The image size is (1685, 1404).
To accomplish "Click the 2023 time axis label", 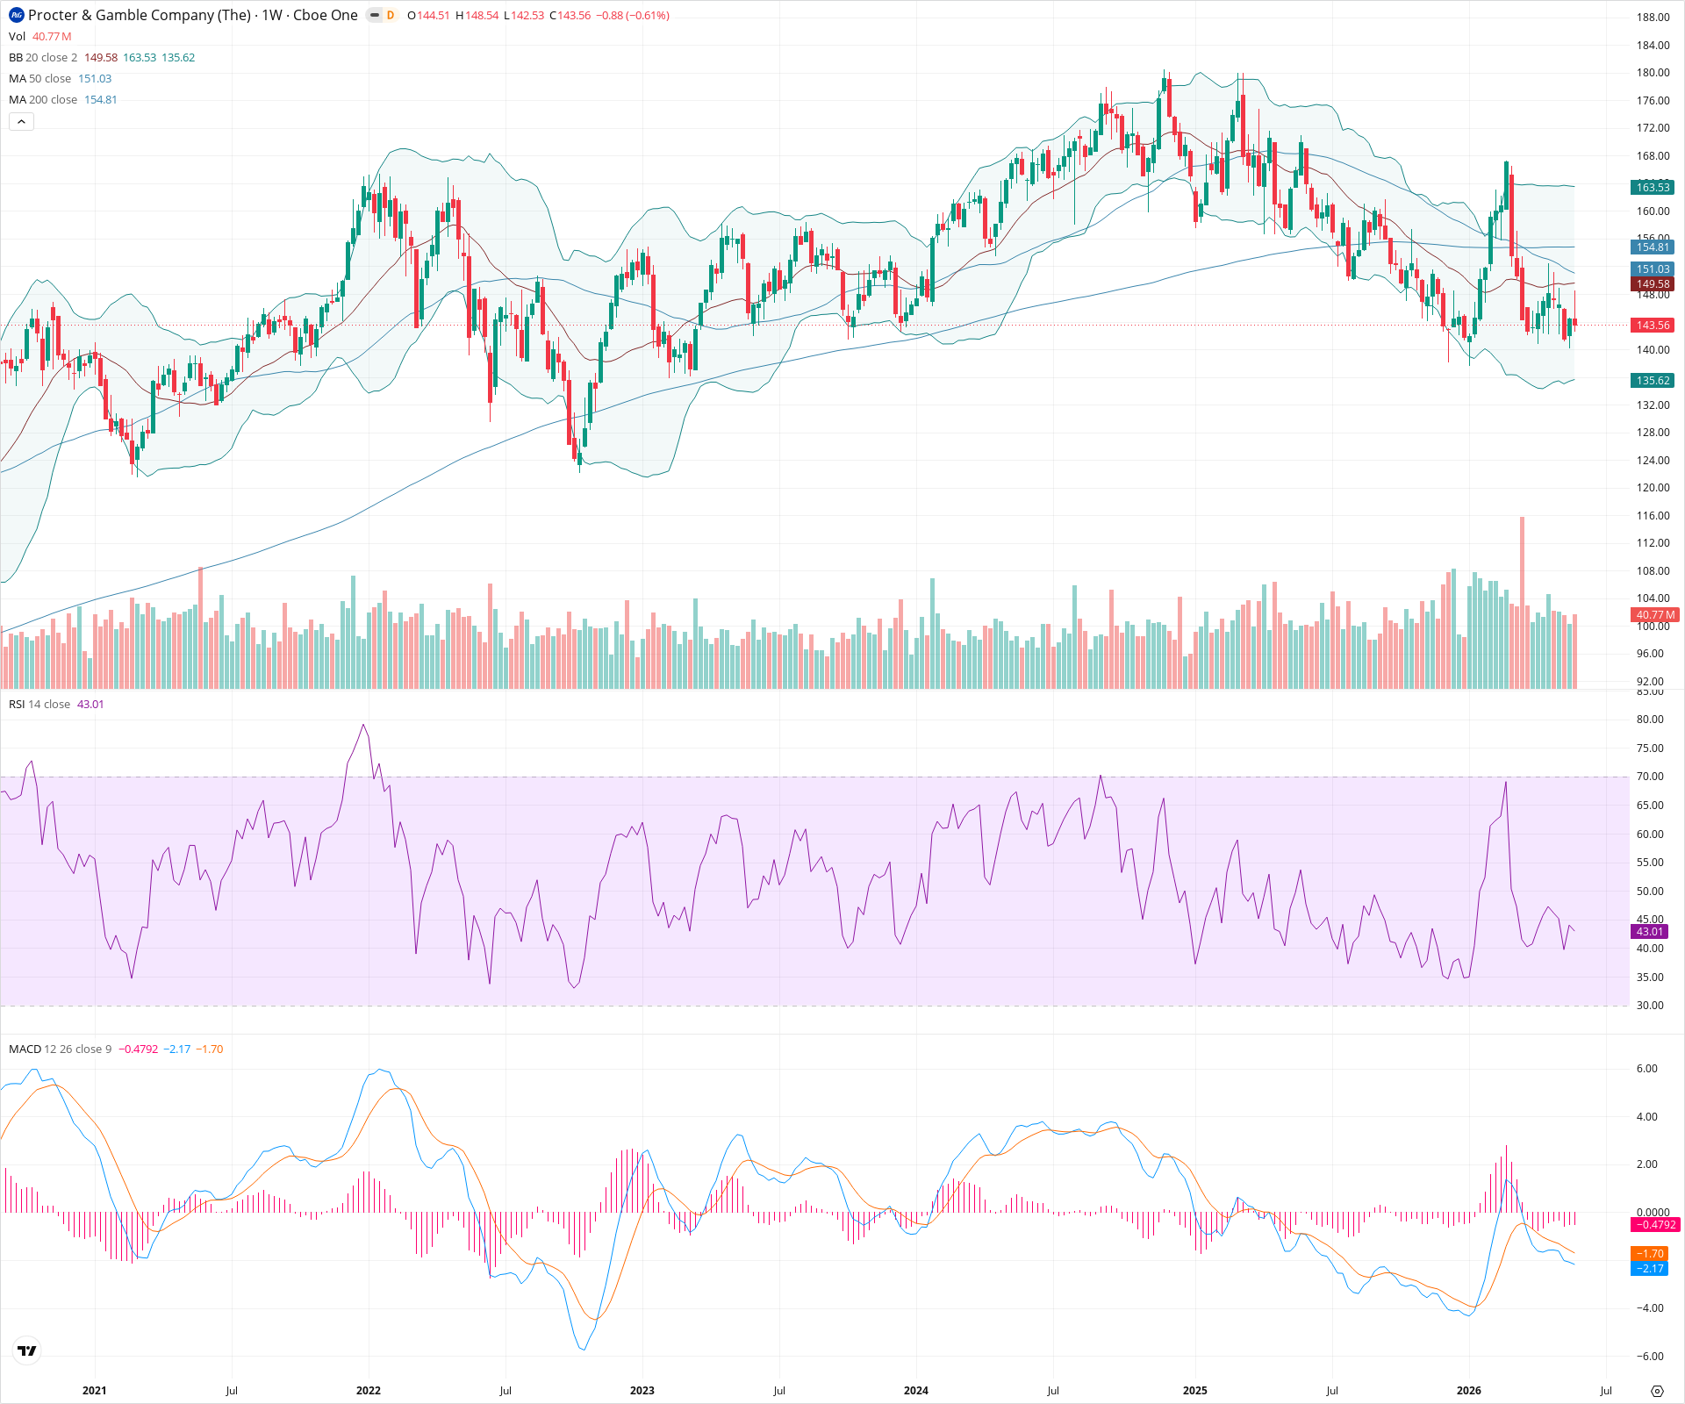I will point(642,1390).
